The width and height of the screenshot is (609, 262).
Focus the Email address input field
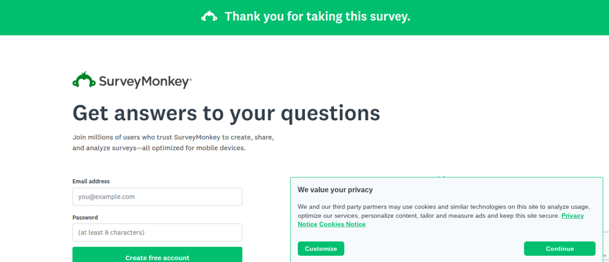[x=157, y=197]
